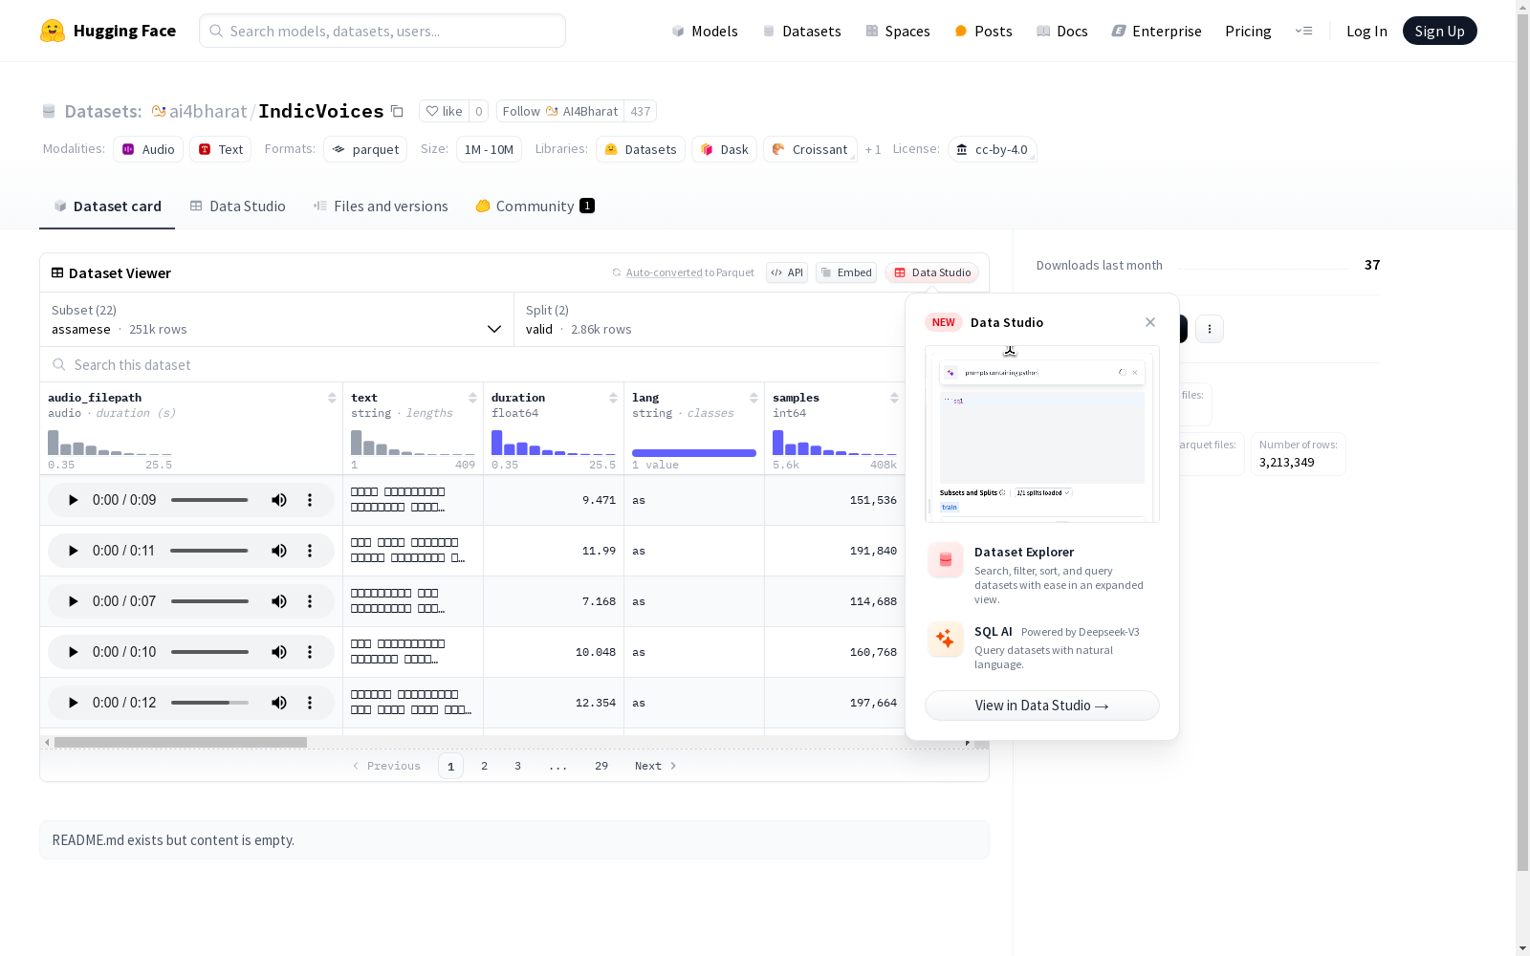The image size is (1530, 956).
Task: Close the Data Studio popup
Action: tap(1150, 322)
